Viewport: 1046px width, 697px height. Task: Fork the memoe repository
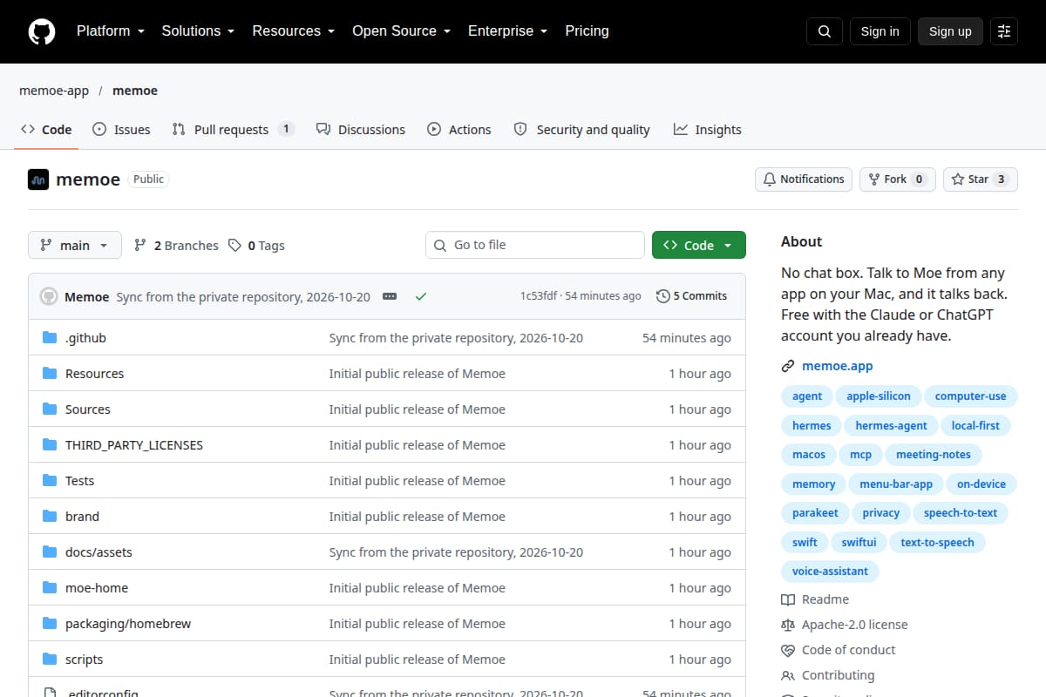click(x=898, y=179)
